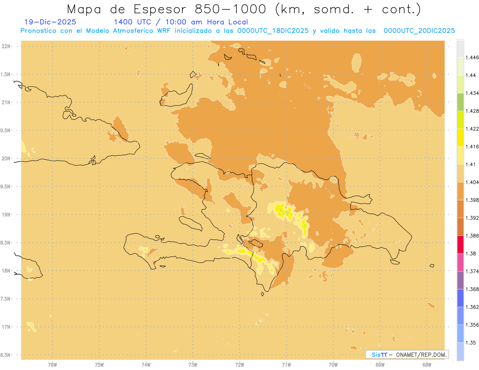Pick the bright yellow colorbar segment above 1.416

(x=460, y=138)
